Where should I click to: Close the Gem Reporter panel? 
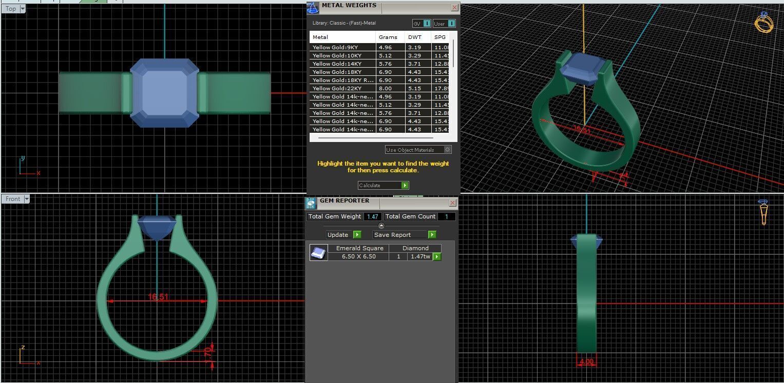coord(452,203)
